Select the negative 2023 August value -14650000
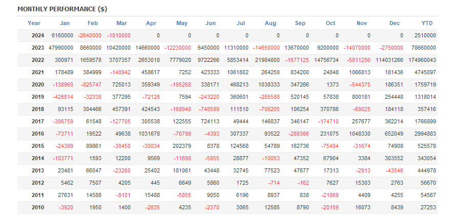Screen dimensions: 455x218 (264, 48)
